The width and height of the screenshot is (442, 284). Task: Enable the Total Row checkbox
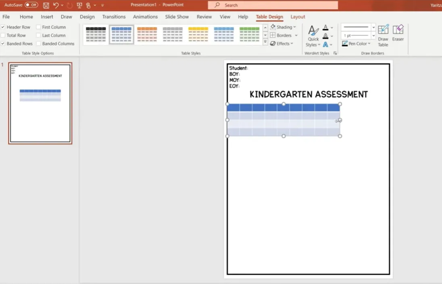(x=3, y=35)
